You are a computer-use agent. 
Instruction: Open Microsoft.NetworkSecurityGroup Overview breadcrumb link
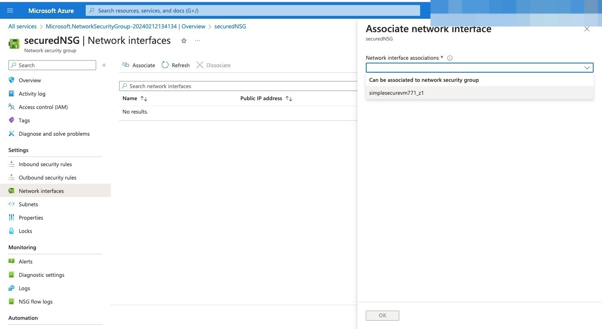(125, 26)
